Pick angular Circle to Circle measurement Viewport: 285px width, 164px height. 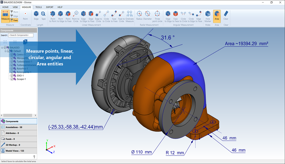(x=183, y=16)
